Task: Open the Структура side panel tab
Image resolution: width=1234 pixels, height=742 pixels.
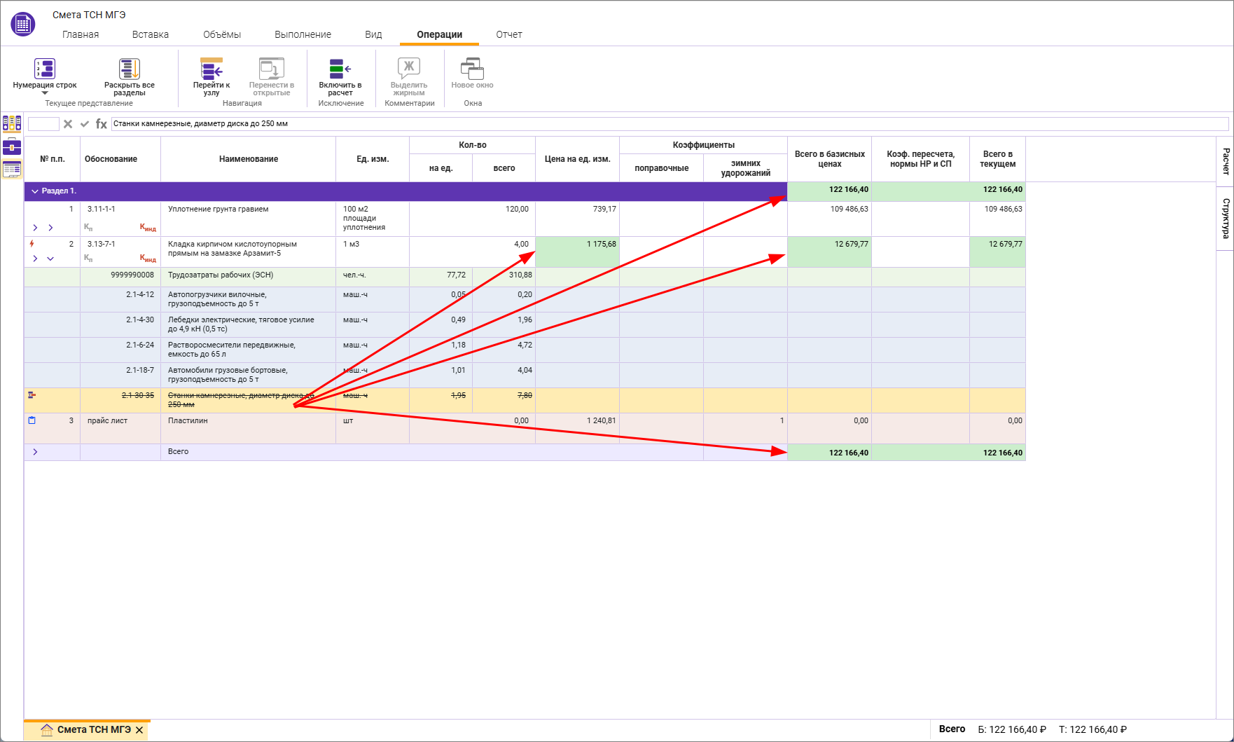Action: [1226, 219]
